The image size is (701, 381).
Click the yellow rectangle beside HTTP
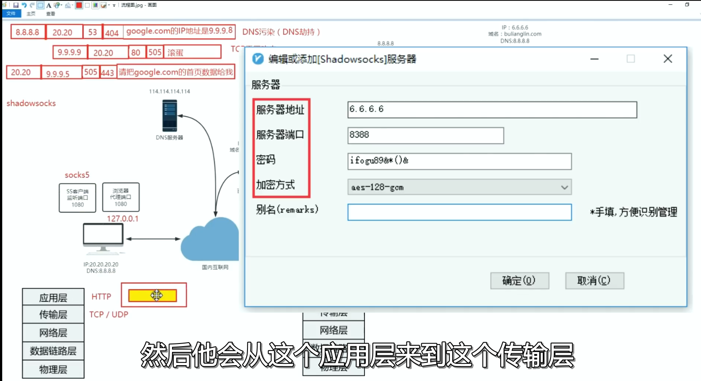coord(153,295)
